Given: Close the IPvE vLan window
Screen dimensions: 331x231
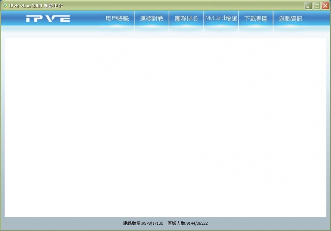Looking at the screenshot, I should click(325, 6).
